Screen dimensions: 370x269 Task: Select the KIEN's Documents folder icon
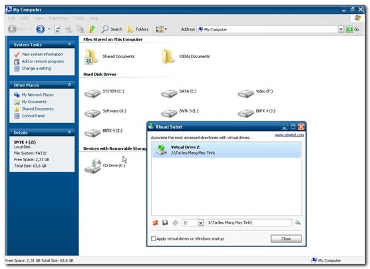tap(168, 57)
